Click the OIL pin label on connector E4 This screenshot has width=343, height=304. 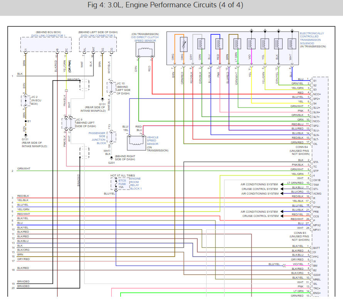315,144
